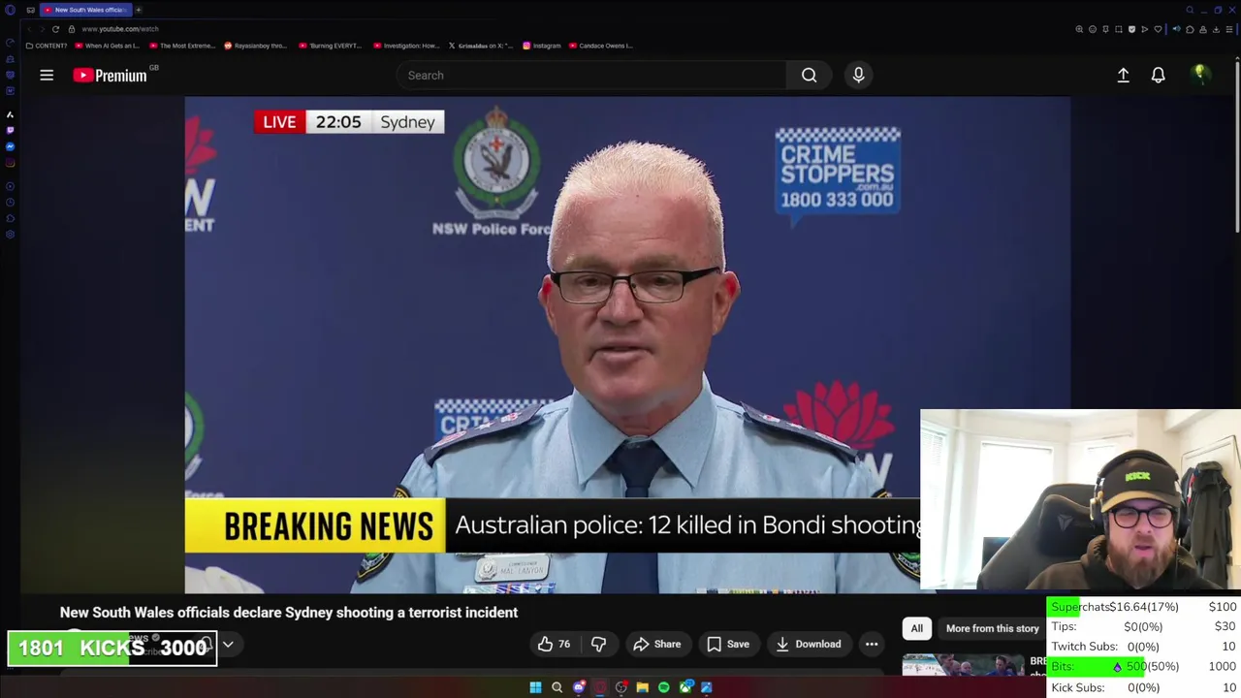Open the Instagram bookmark
This screenshot has height=698, width=1241.
[542, 46]
